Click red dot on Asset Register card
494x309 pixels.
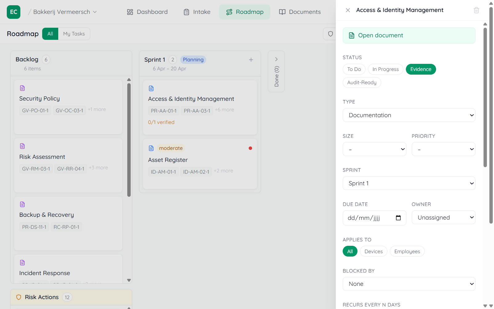(250, 148)
